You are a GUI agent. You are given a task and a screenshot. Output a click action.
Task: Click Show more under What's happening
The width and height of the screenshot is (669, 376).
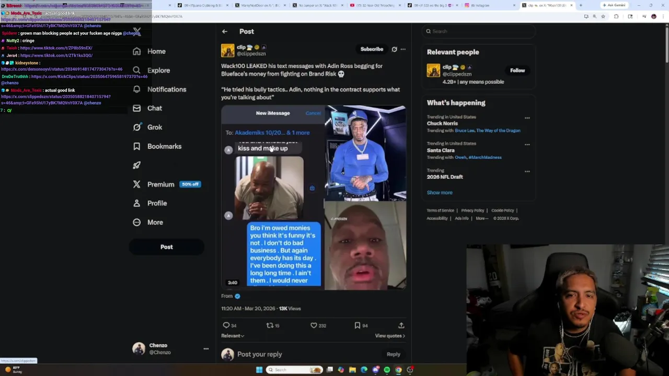point(440,192)
